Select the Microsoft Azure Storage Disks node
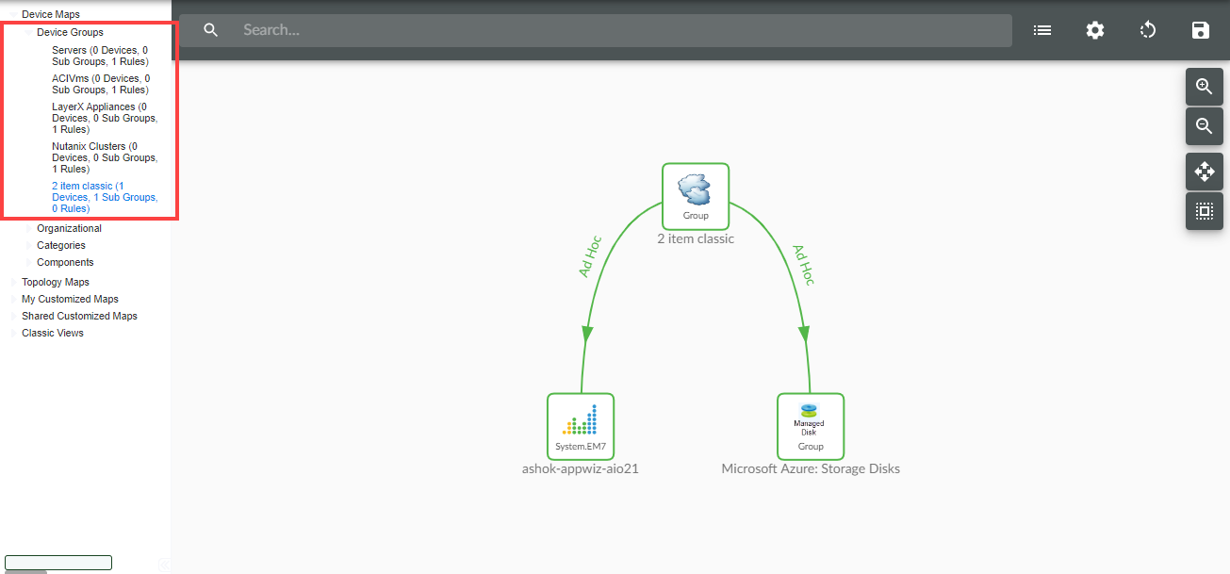This screenshot has width=1230, height=574. click(x=810, y=426)
